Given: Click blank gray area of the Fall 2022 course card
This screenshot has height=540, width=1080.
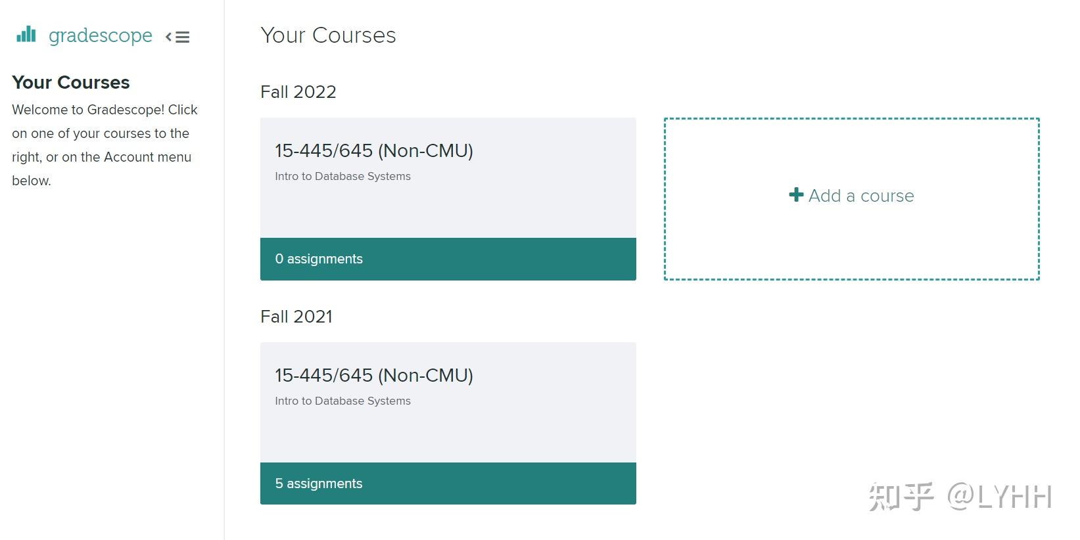Looking at the screenshot, I should coord(526,210).
